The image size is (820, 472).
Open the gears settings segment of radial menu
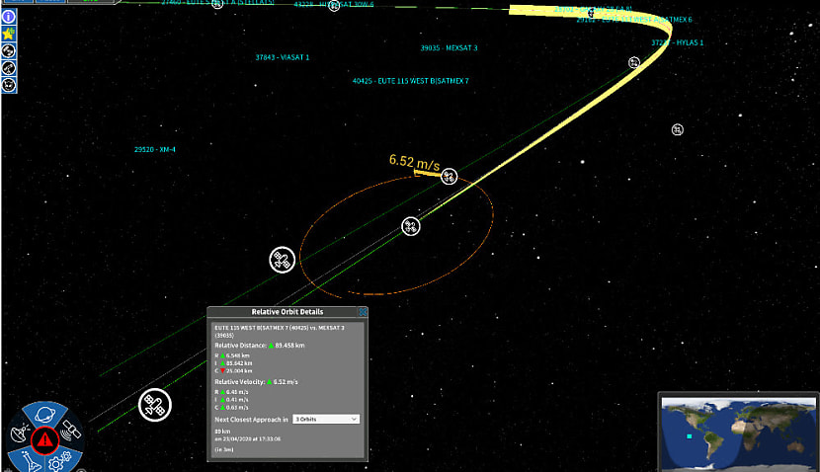[59, 461]
